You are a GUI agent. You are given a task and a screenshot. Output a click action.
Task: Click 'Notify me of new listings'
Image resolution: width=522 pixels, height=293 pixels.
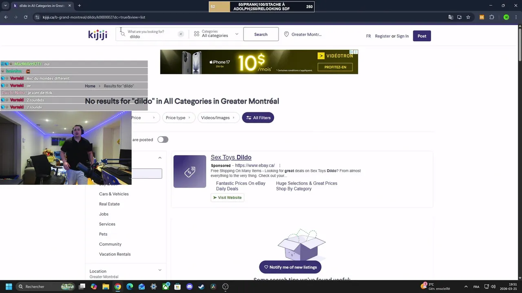click(290, 267)
